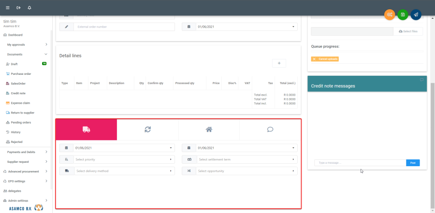Image resolution: width=435 pixels, height=213 pixels.
Task: Switch to the comment bubble tab
Action: pos(270,129)
